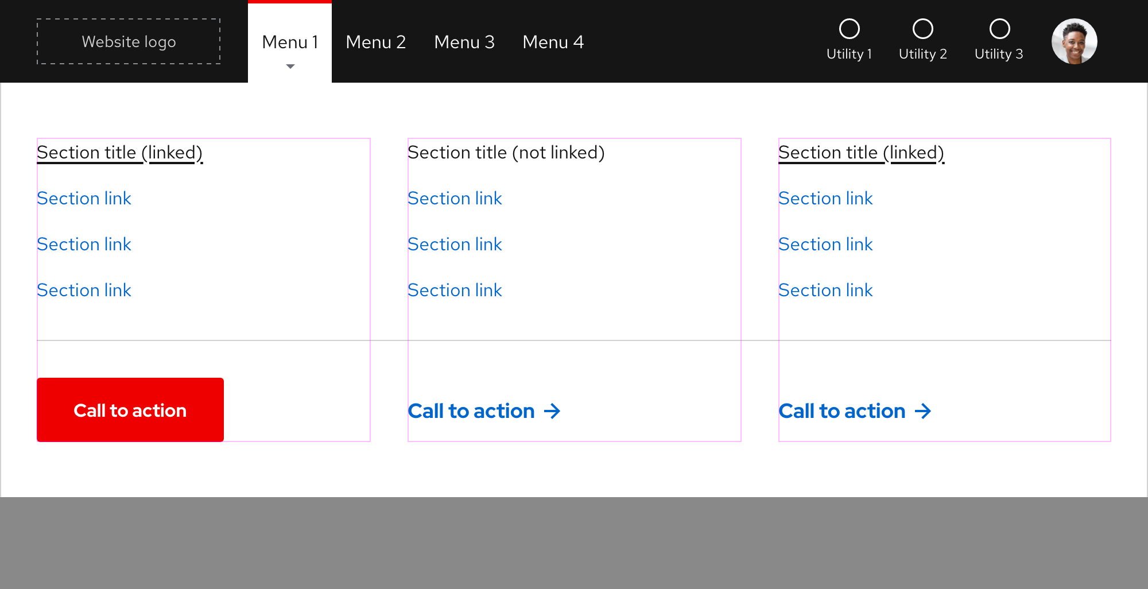
Task: Open the user profile avatar picture
Action: pos(1073,41)
